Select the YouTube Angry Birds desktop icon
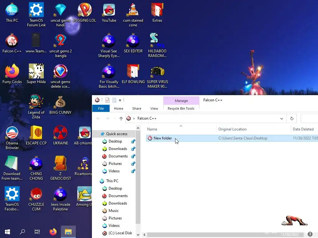 [x=109, y=12]
